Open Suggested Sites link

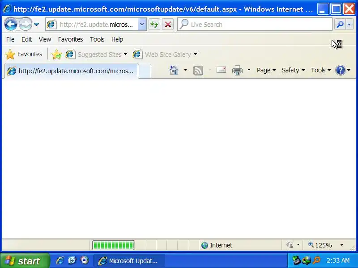[x=96, y=54]
